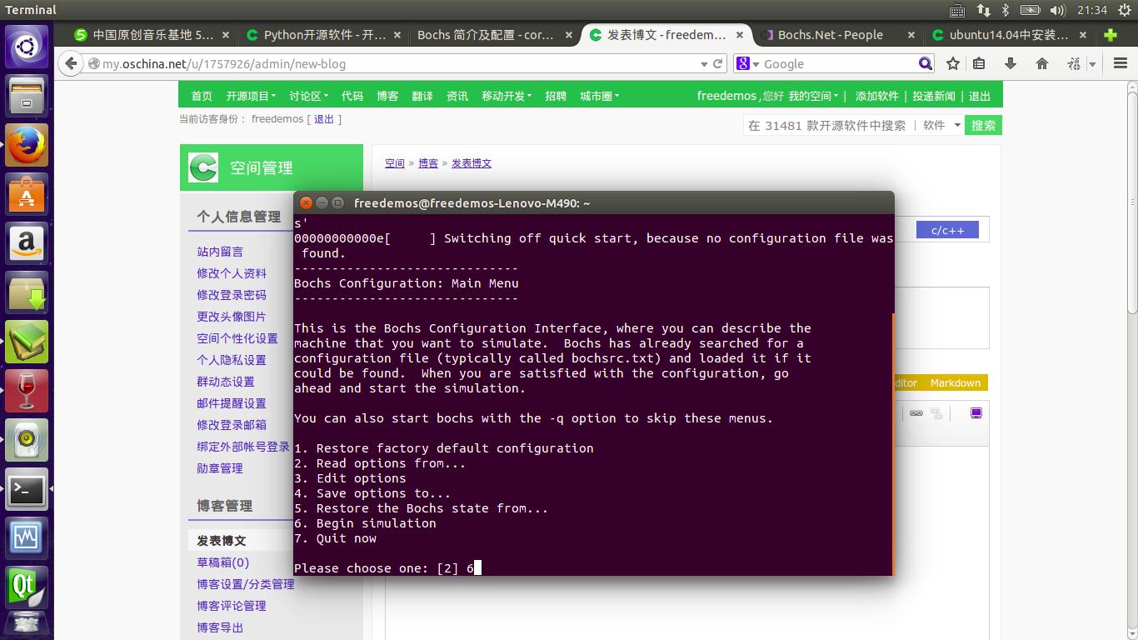Open Google search engine selector dropdown
The image size is (1138, 640).
click(746, 63)
